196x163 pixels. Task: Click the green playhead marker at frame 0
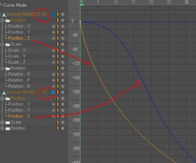[82, 5]
